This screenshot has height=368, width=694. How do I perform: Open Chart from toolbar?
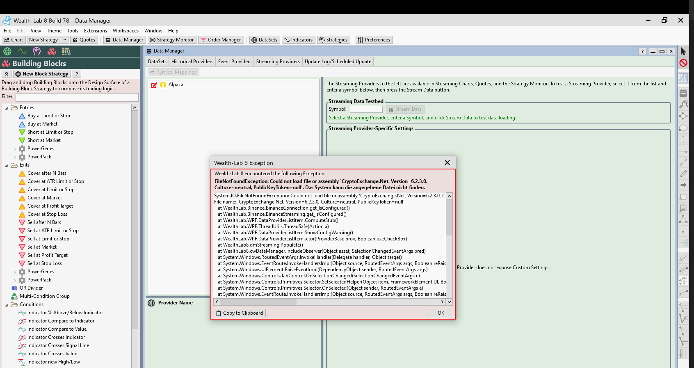[14, 40]
